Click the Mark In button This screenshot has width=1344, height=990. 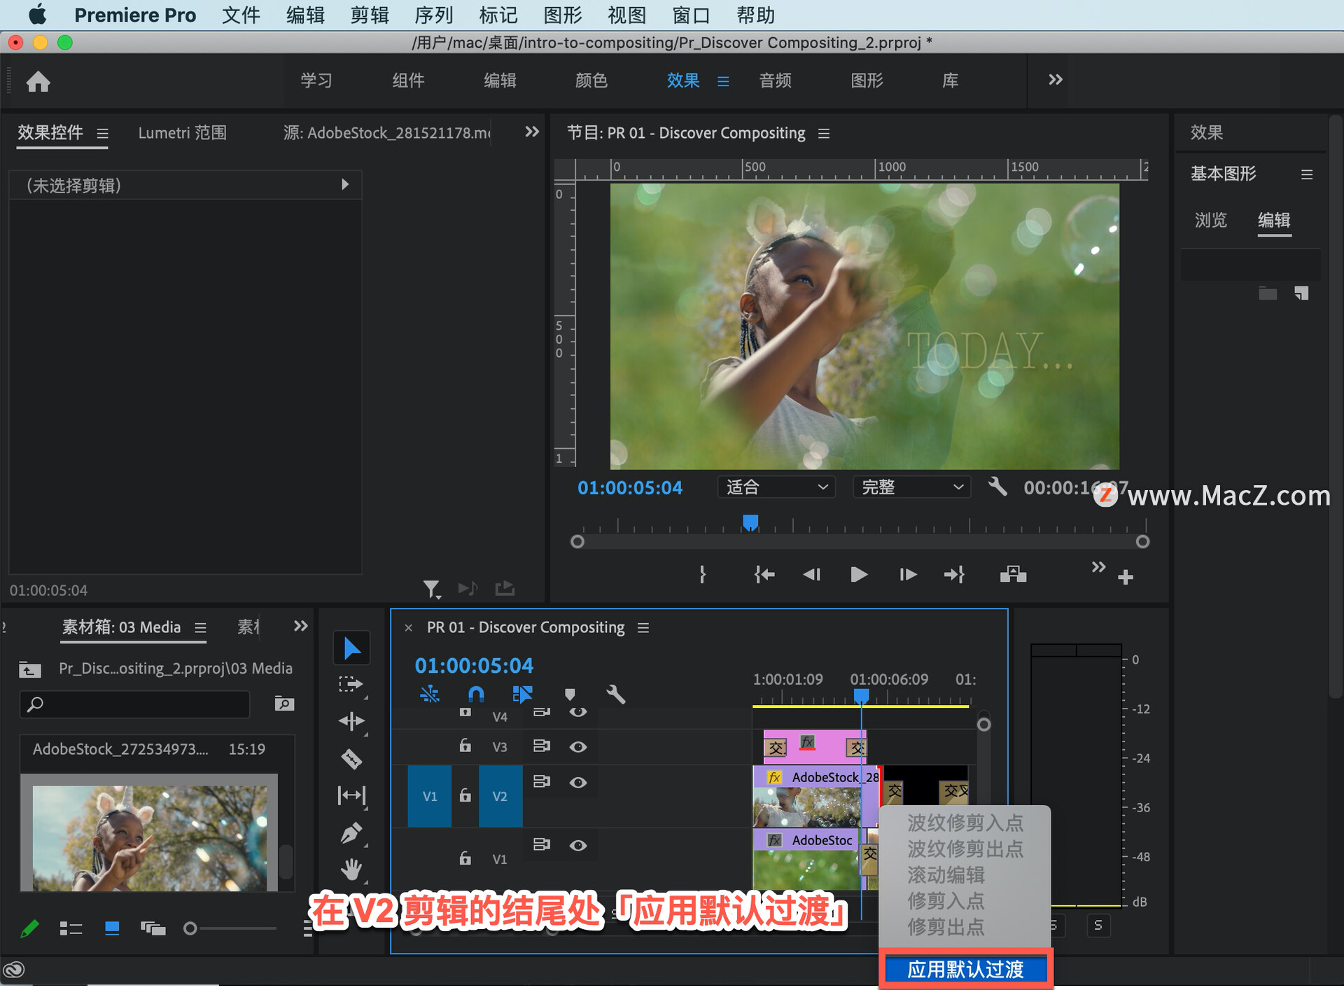click(703, 575)
